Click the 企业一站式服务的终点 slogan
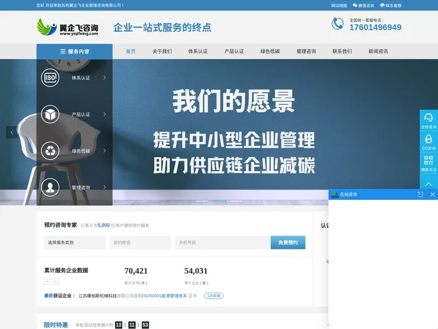The height and width of the screenshot is (329, 438). 162,27
